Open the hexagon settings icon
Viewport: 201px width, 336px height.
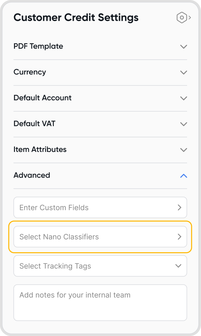tap(182, 18)
